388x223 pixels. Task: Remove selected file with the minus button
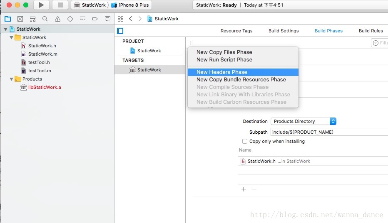point(254,189)
